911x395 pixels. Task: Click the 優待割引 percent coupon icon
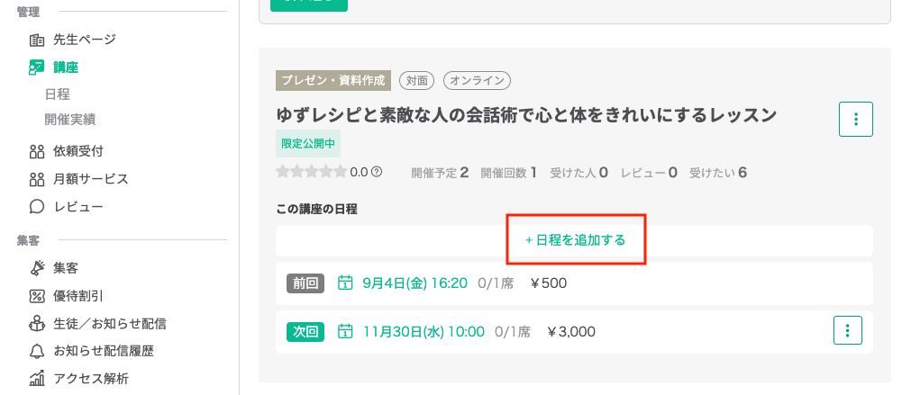coord(37,296)
